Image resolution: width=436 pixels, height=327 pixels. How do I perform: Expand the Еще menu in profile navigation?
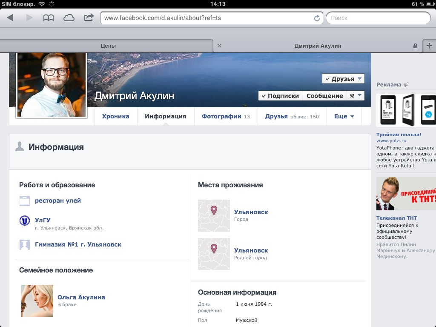[344, 116]
